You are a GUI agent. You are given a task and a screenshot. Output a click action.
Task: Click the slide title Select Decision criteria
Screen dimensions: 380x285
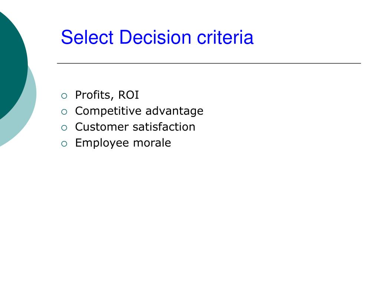[157, 37]
